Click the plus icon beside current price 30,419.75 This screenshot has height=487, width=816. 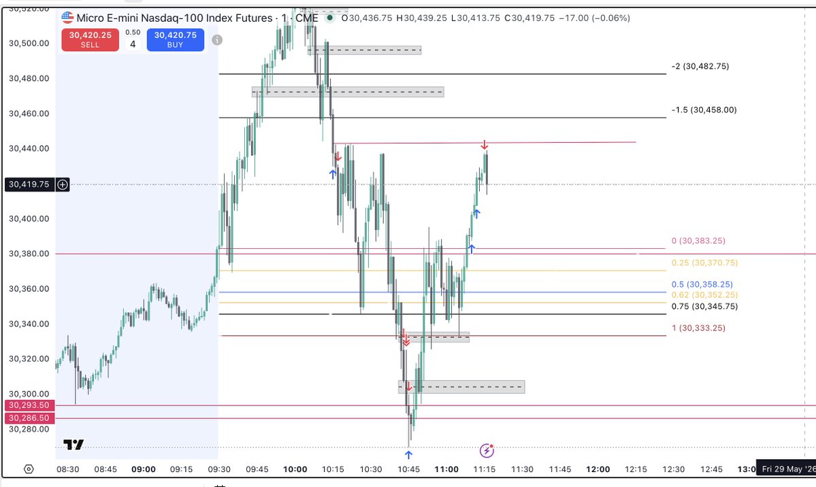point(63,184)
